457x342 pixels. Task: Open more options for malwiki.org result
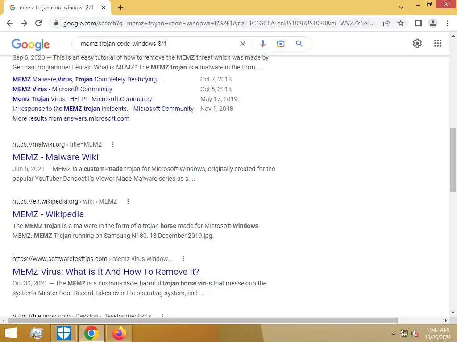tap(113, 144)
